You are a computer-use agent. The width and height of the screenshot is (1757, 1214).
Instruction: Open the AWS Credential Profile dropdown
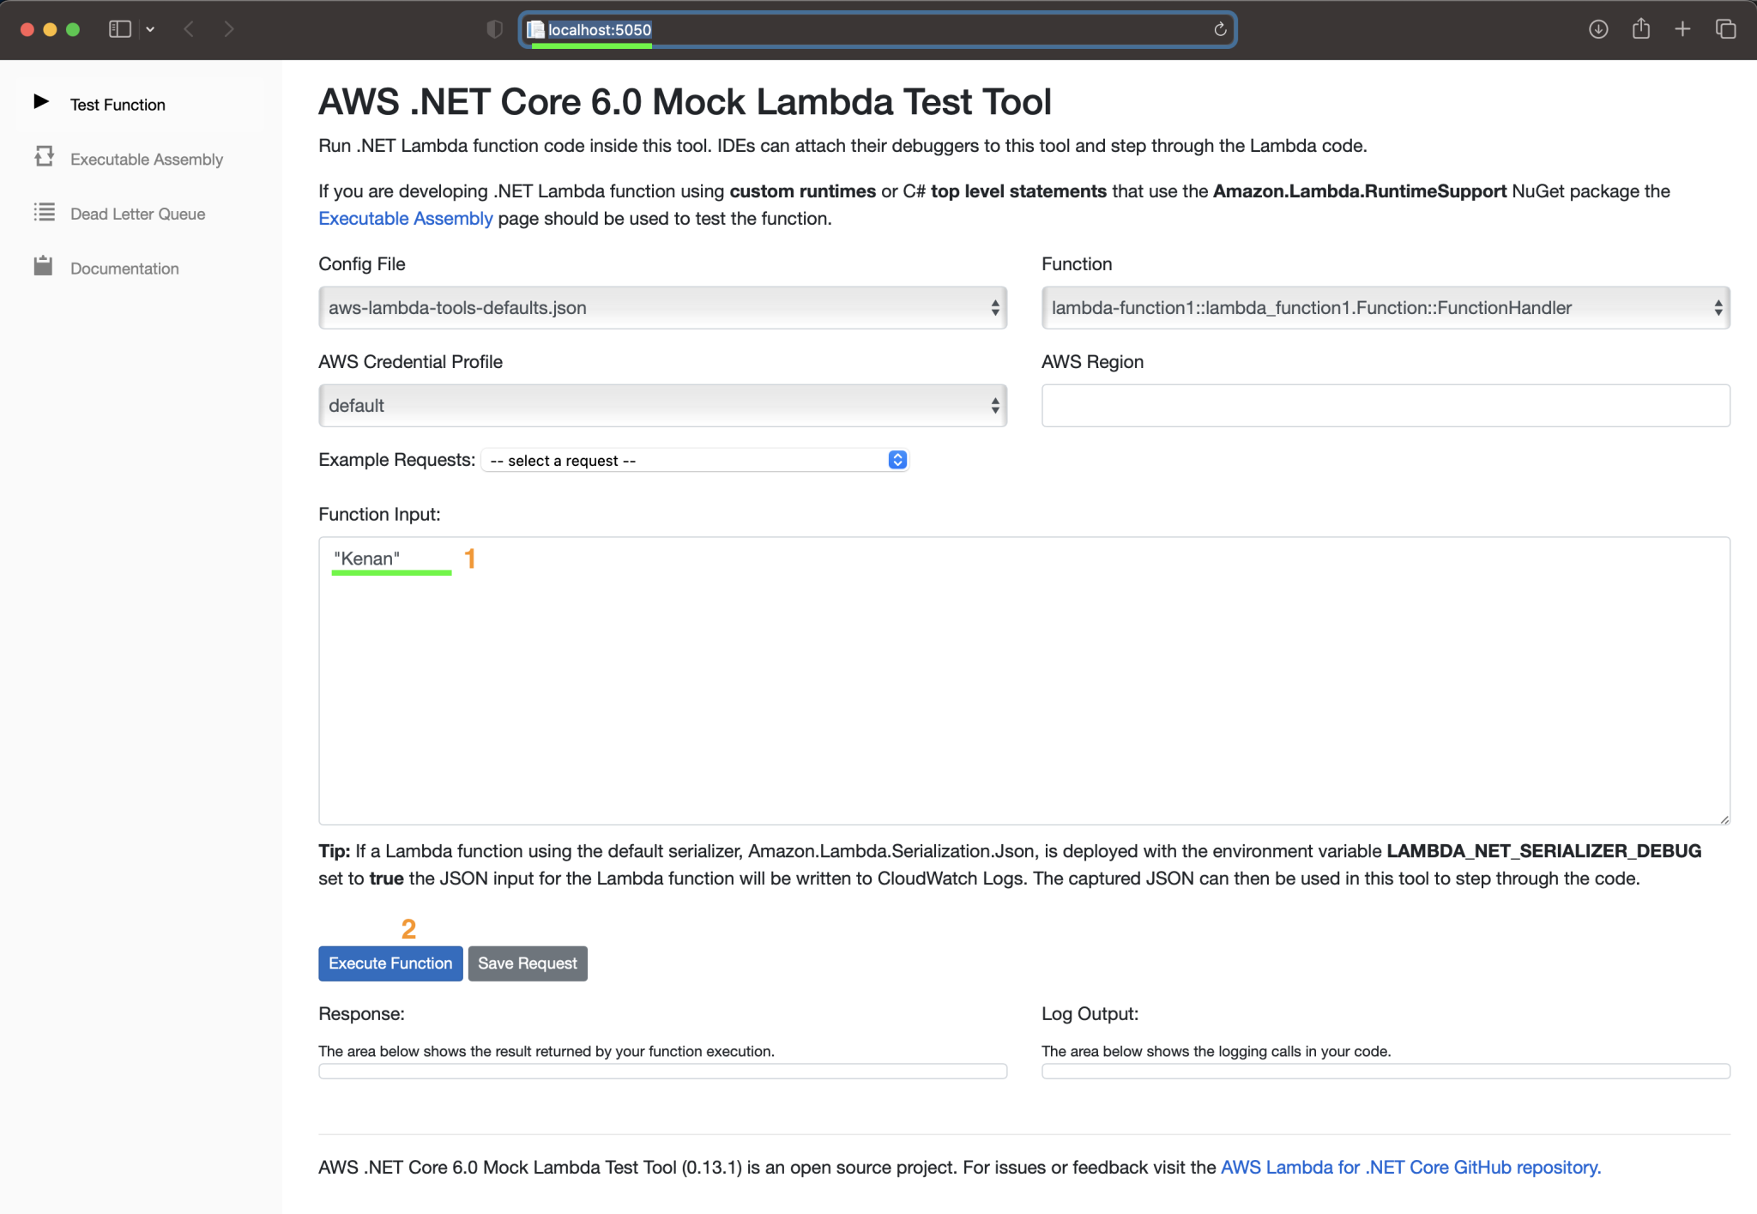click(662, 405)
